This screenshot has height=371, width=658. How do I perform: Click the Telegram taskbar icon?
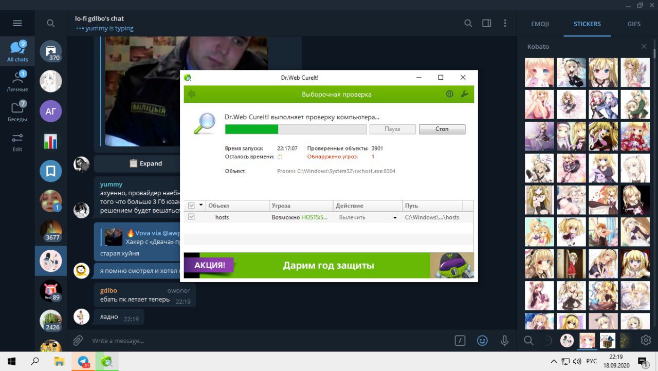(83, 361)
